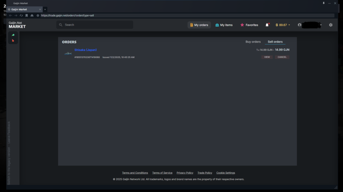
Task: Expand the 89.67 GJN balance dropdown
Action: pyautogui.click(x=283, y=25)
